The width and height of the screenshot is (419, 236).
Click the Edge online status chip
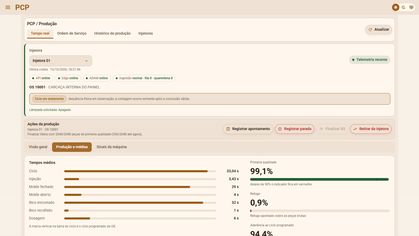tap(68, 78)
